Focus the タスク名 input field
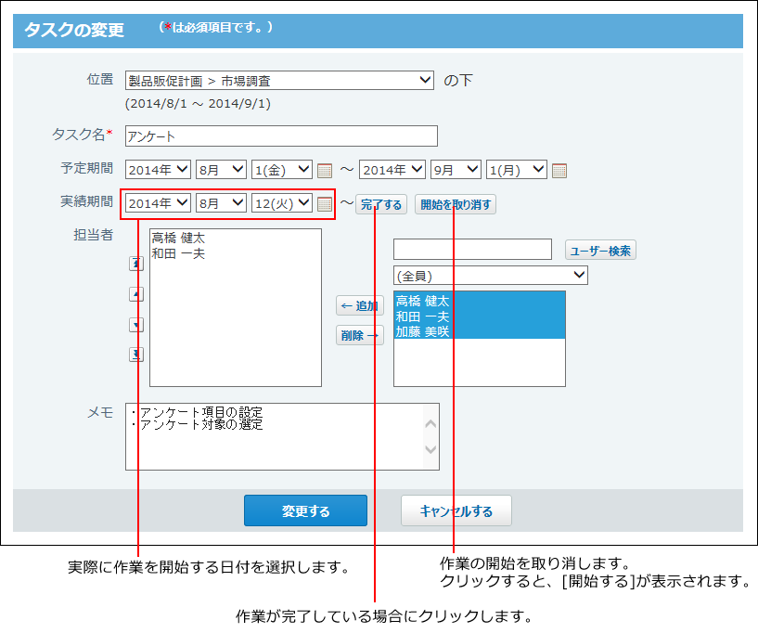This screenshot has height=633, width=758. (x=281, y=136)
